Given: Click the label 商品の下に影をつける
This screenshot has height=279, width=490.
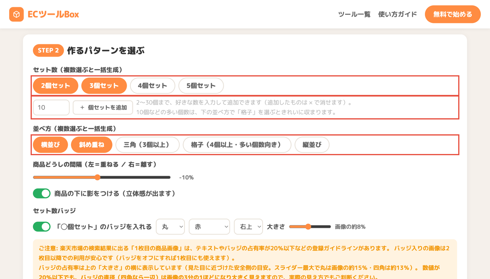Looking at the screenshot, I should [x=115, y=193].
